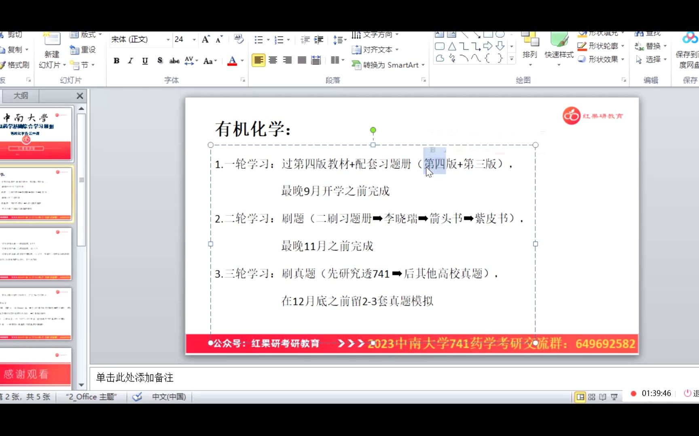The height and width of the screenshot is (436, 699).
Task: Toggle center text alignment
Action: 273,61
